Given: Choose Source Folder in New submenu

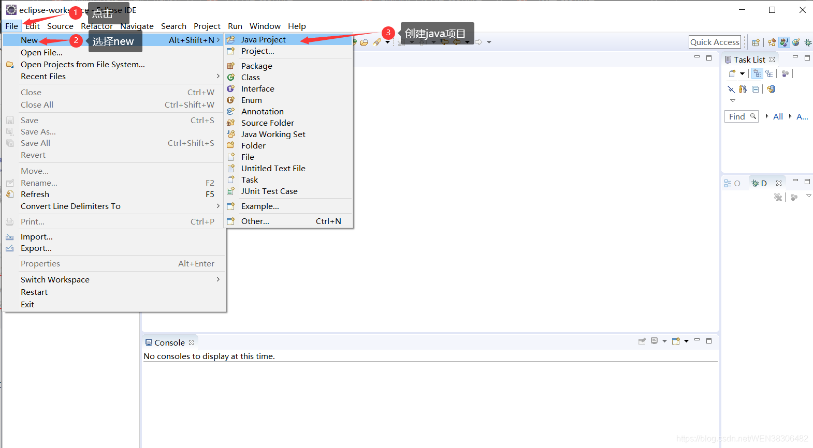Looking at the screenshot, I should pos(288,123).
